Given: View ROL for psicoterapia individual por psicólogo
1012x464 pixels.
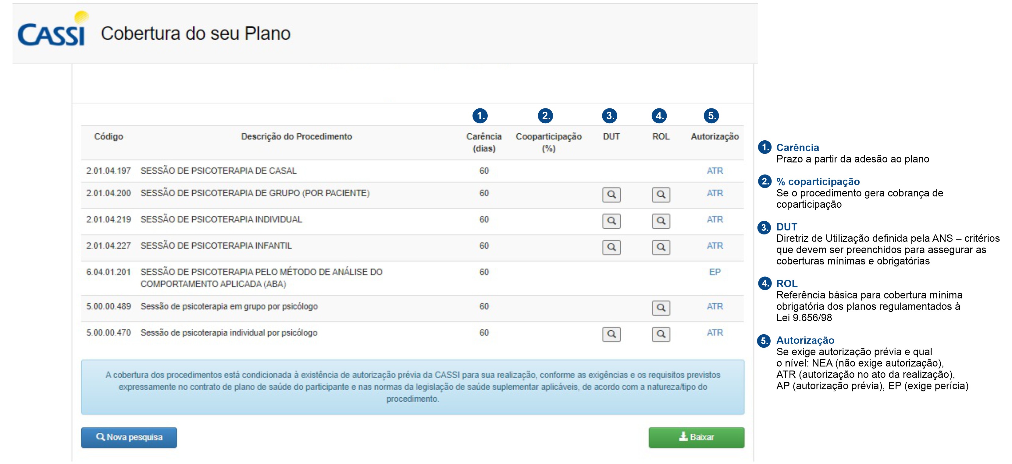Looking at the screenshot, I should [x=661, y=334].
